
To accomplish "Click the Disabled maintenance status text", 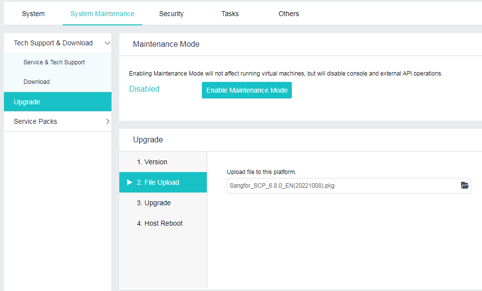I will 144,89.
